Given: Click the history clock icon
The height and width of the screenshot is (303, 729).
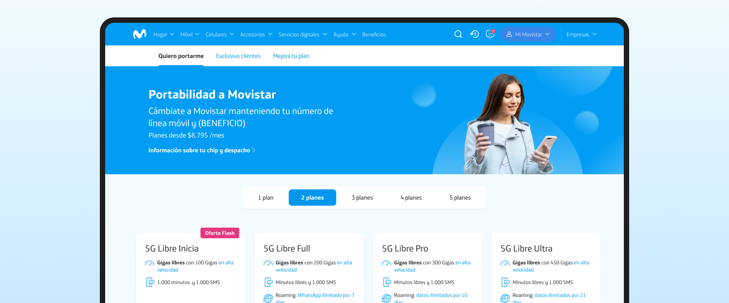Looking at the screenshot, I should pos(474,34).
